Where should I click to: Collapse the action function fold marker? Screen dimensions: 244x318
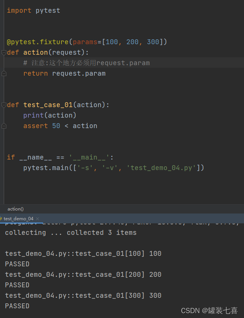[x=4, y=53]
